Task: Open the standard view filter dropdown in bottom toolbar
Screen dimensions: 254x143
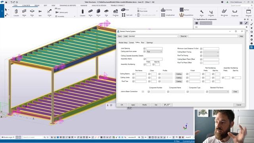Action: coord(132,137)
